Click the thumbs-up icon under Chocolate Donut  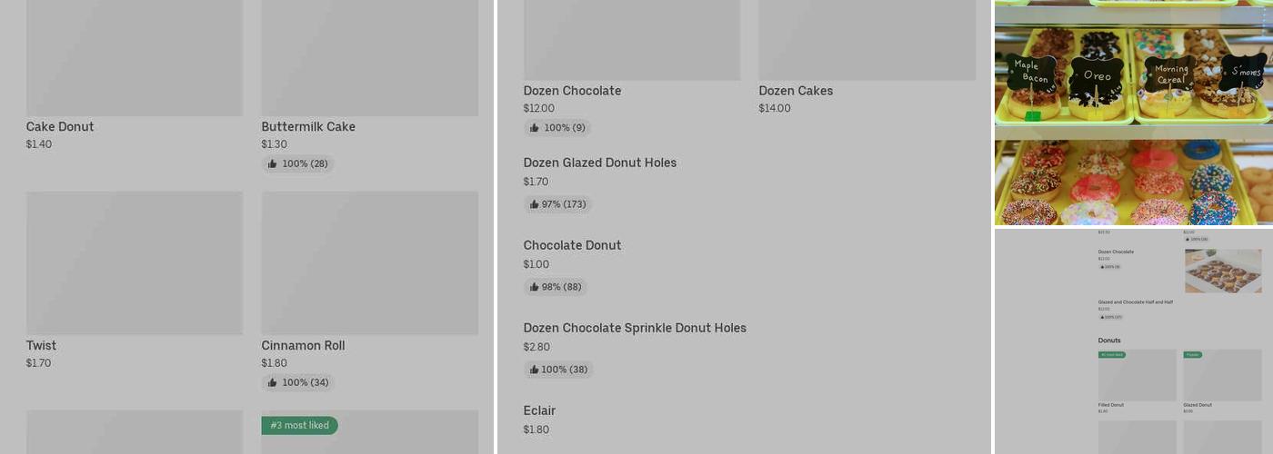pyautogui.click(x=534, y=287)
